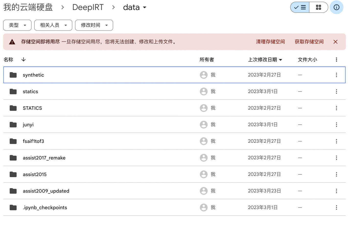The height and width of the screenshot is (232, 349).
Task: Select the junyi folder name
Action: click(28, 125)
